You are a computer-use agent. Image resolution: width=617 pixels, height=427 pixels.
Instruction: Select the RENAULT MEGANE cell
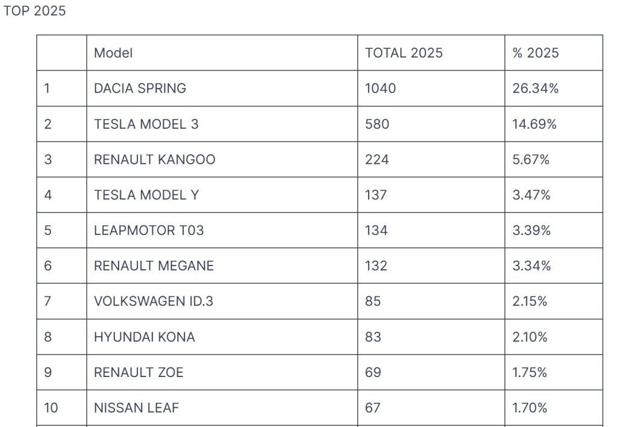[x=154, y=266]
